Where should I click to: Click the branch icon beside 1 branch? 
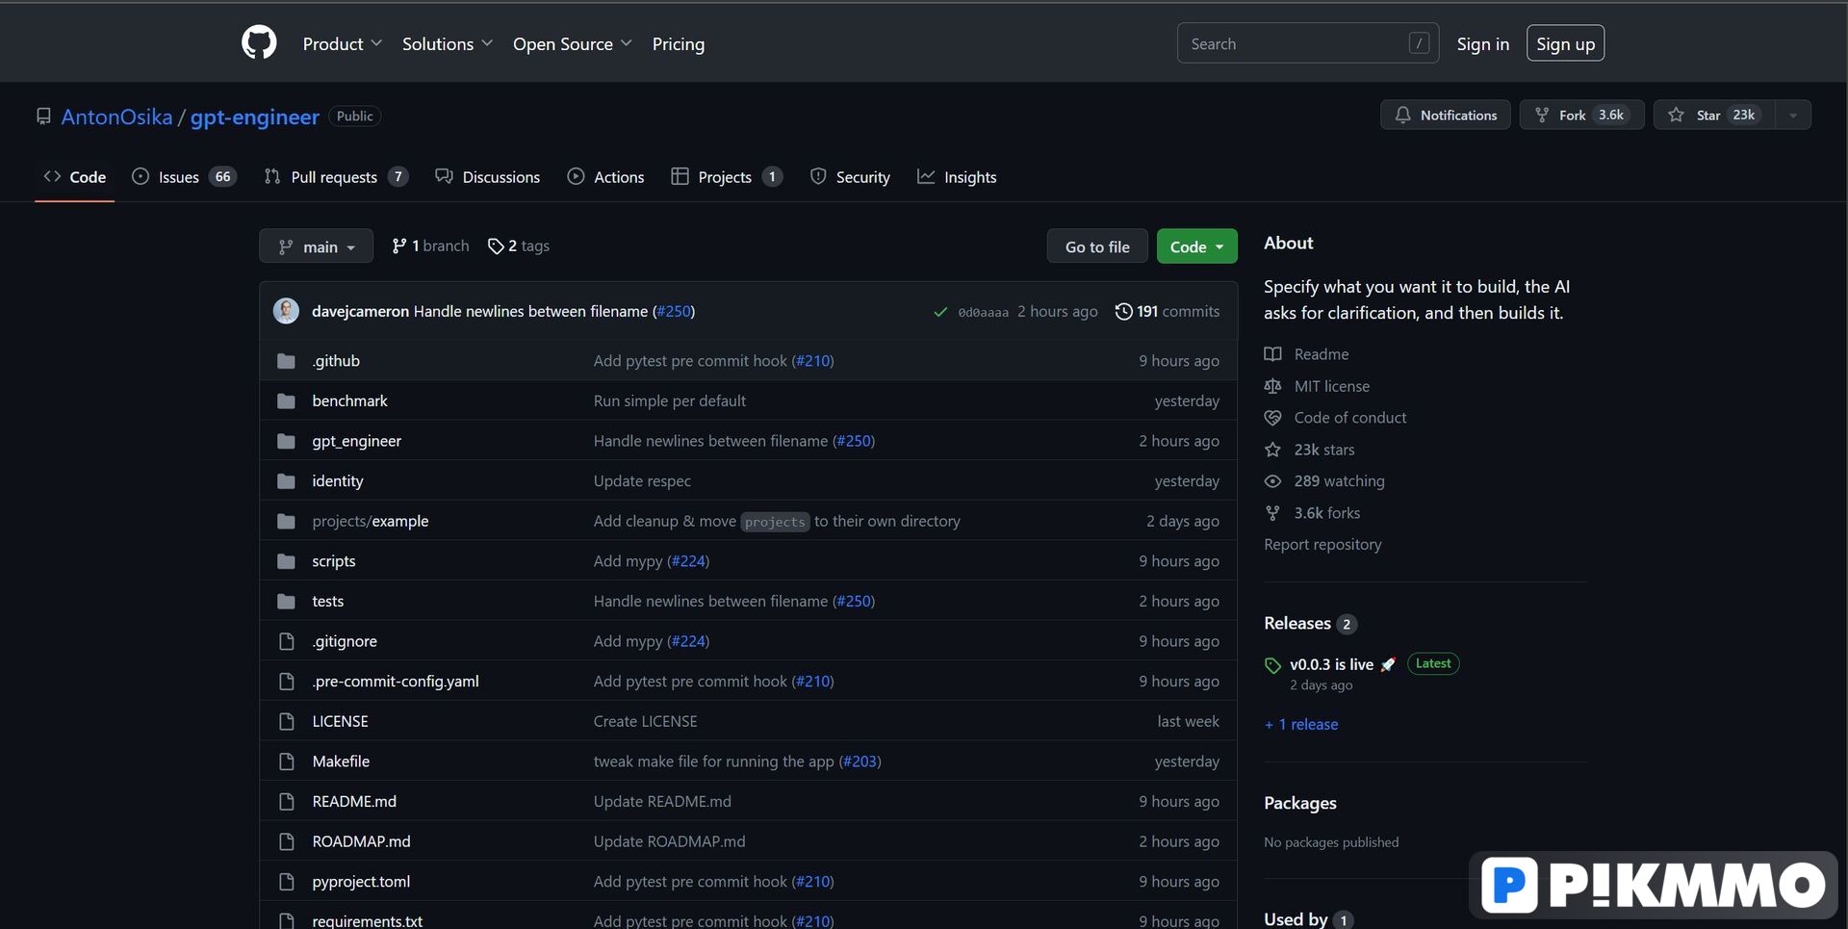pos(398,246)
